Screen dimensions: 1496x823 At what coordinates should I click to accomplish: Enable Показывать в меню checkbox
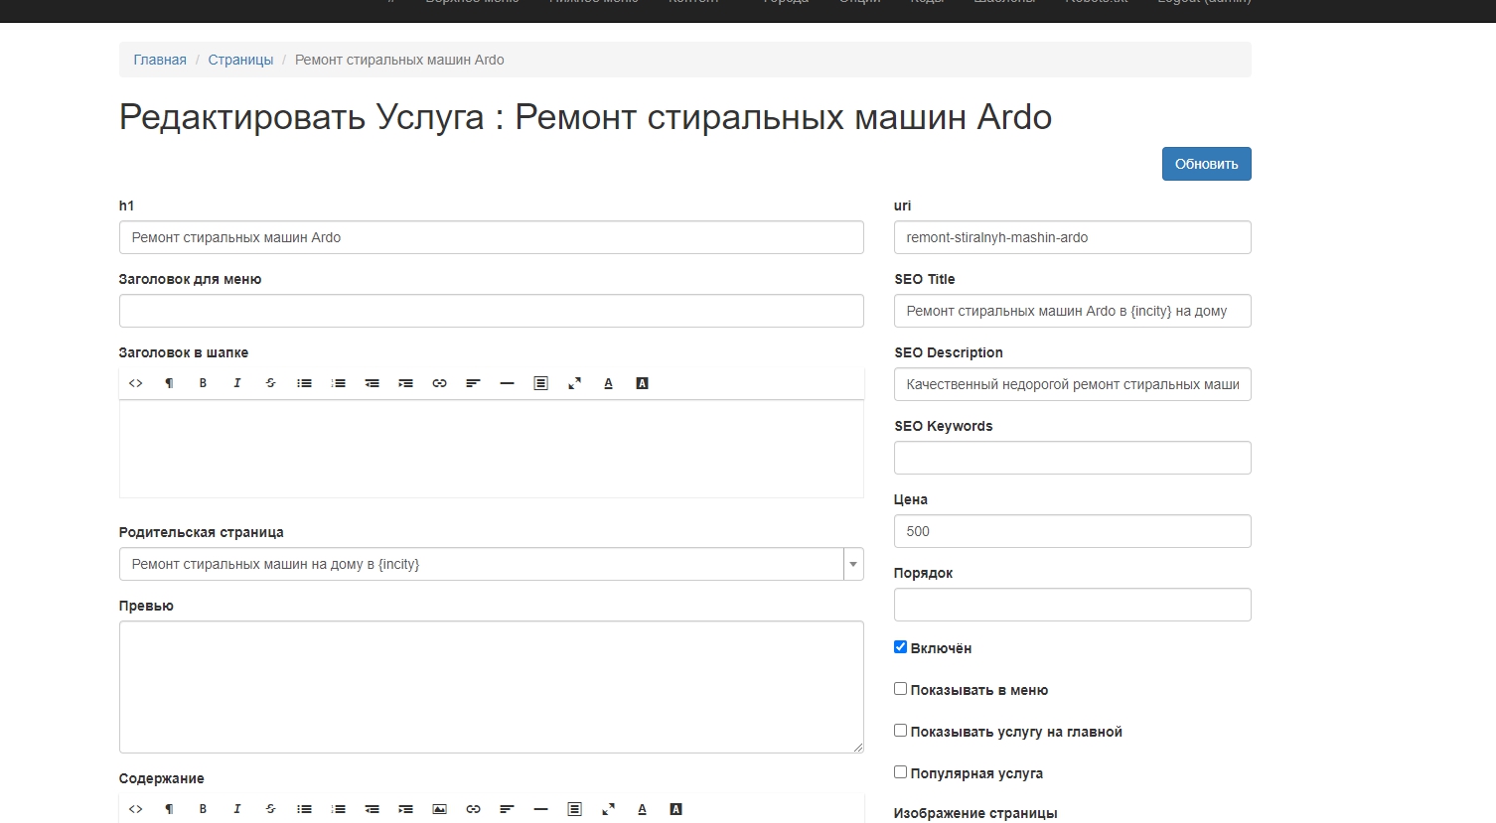point(900,689)
